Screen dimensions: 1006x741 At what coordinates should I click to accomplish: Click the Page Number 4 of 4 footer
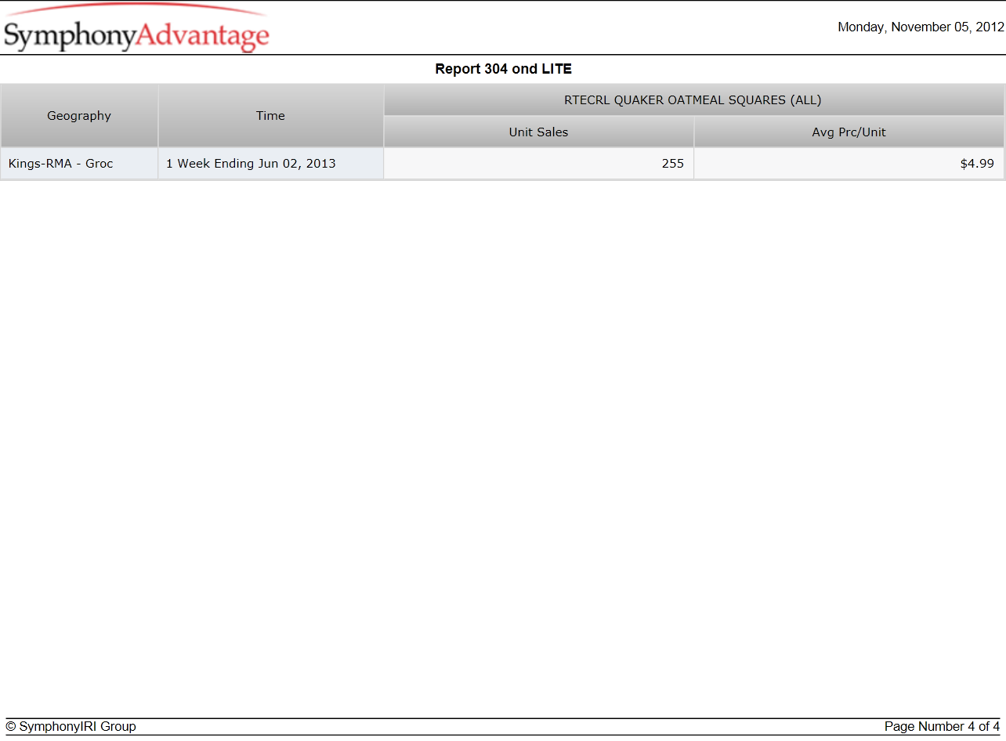coord(942,727)
